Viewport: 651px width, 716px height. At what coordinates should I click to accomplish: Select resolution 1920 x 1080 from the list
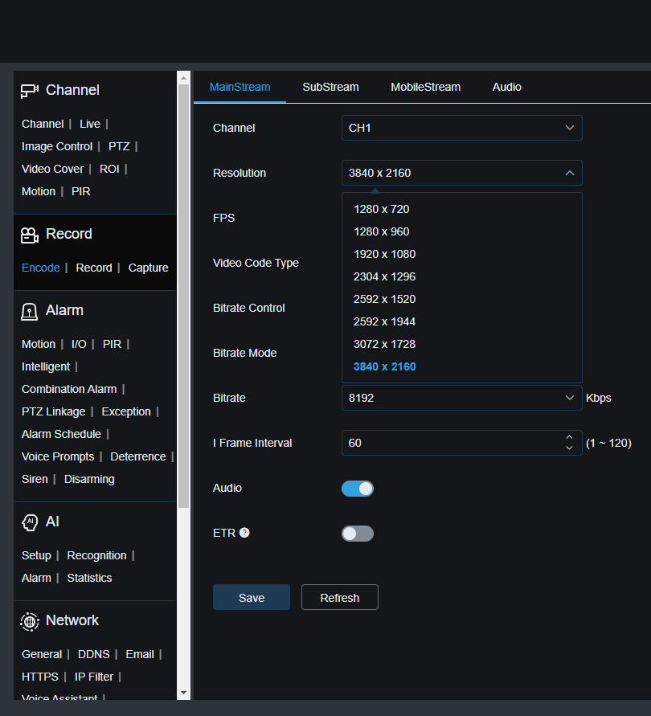click(384, 253)
